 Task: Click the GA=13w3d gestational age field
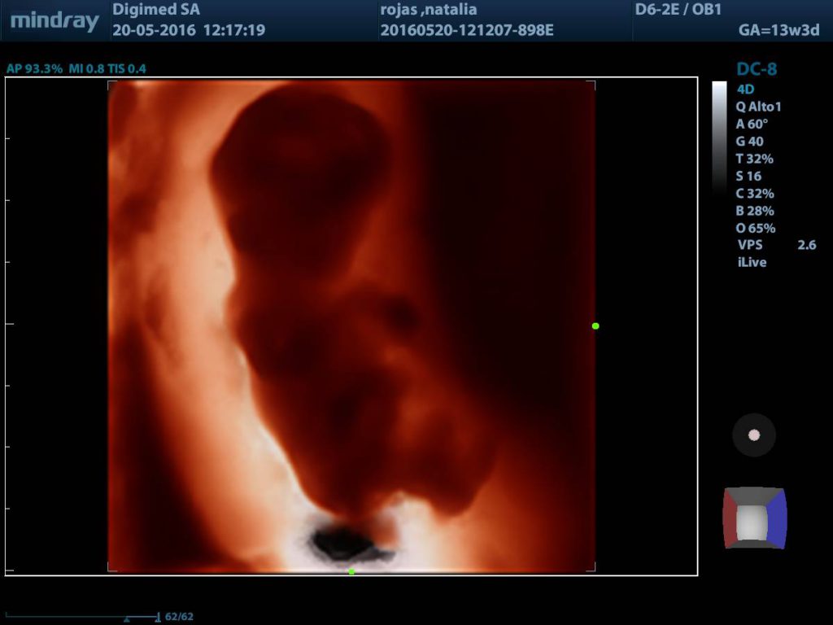tap(777, 31)
